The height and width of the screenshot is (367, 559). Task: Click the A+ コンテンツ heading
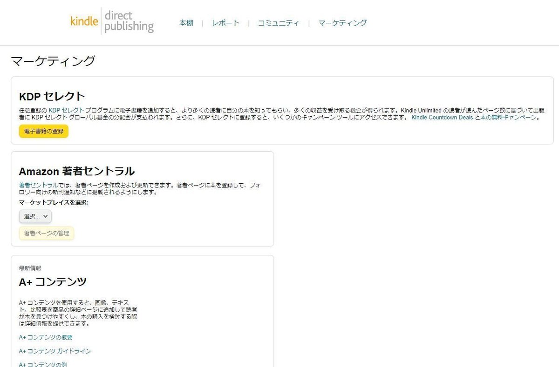pyautogui.click(x=53, y=282)
